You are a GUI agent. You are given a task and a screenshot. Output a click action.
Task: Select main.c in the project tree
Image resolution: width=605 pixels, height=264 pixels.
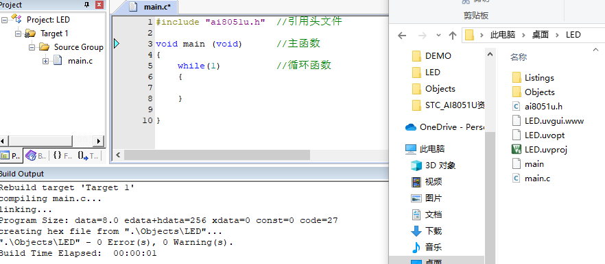(80, 60)
